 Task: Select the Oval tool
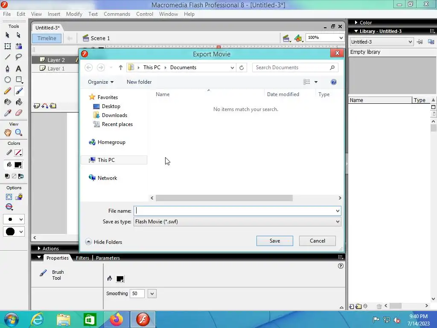[x=8, y=79]
